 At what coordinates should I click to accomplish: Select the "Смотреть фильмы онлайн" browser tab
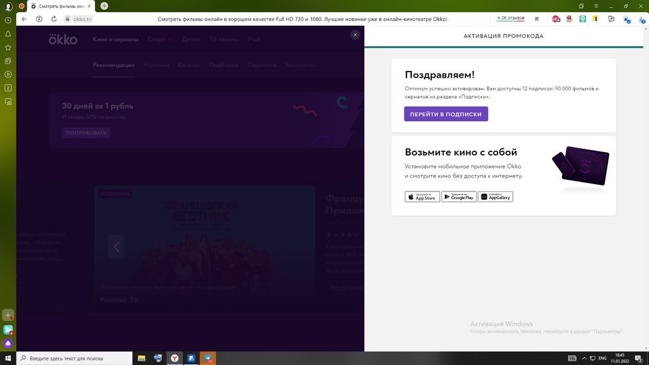point(60,6)
